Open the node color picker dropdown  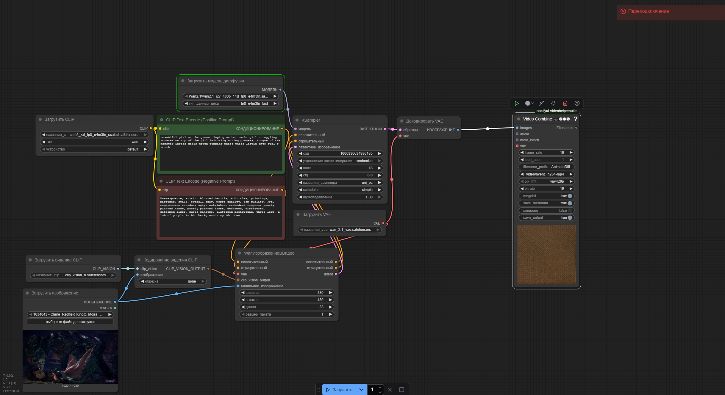[x=529, y=103]
